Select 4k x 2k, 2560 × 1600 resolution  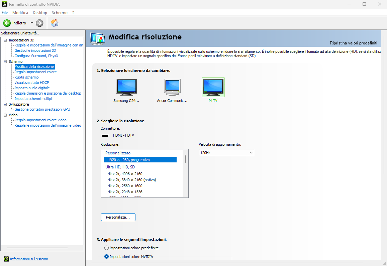coord(125,186)
